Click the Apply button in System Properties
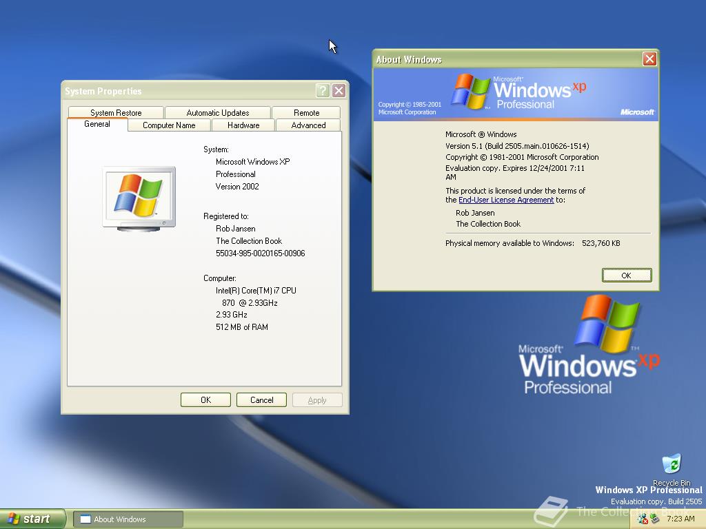The image size is (706, 529). point(317,400)
